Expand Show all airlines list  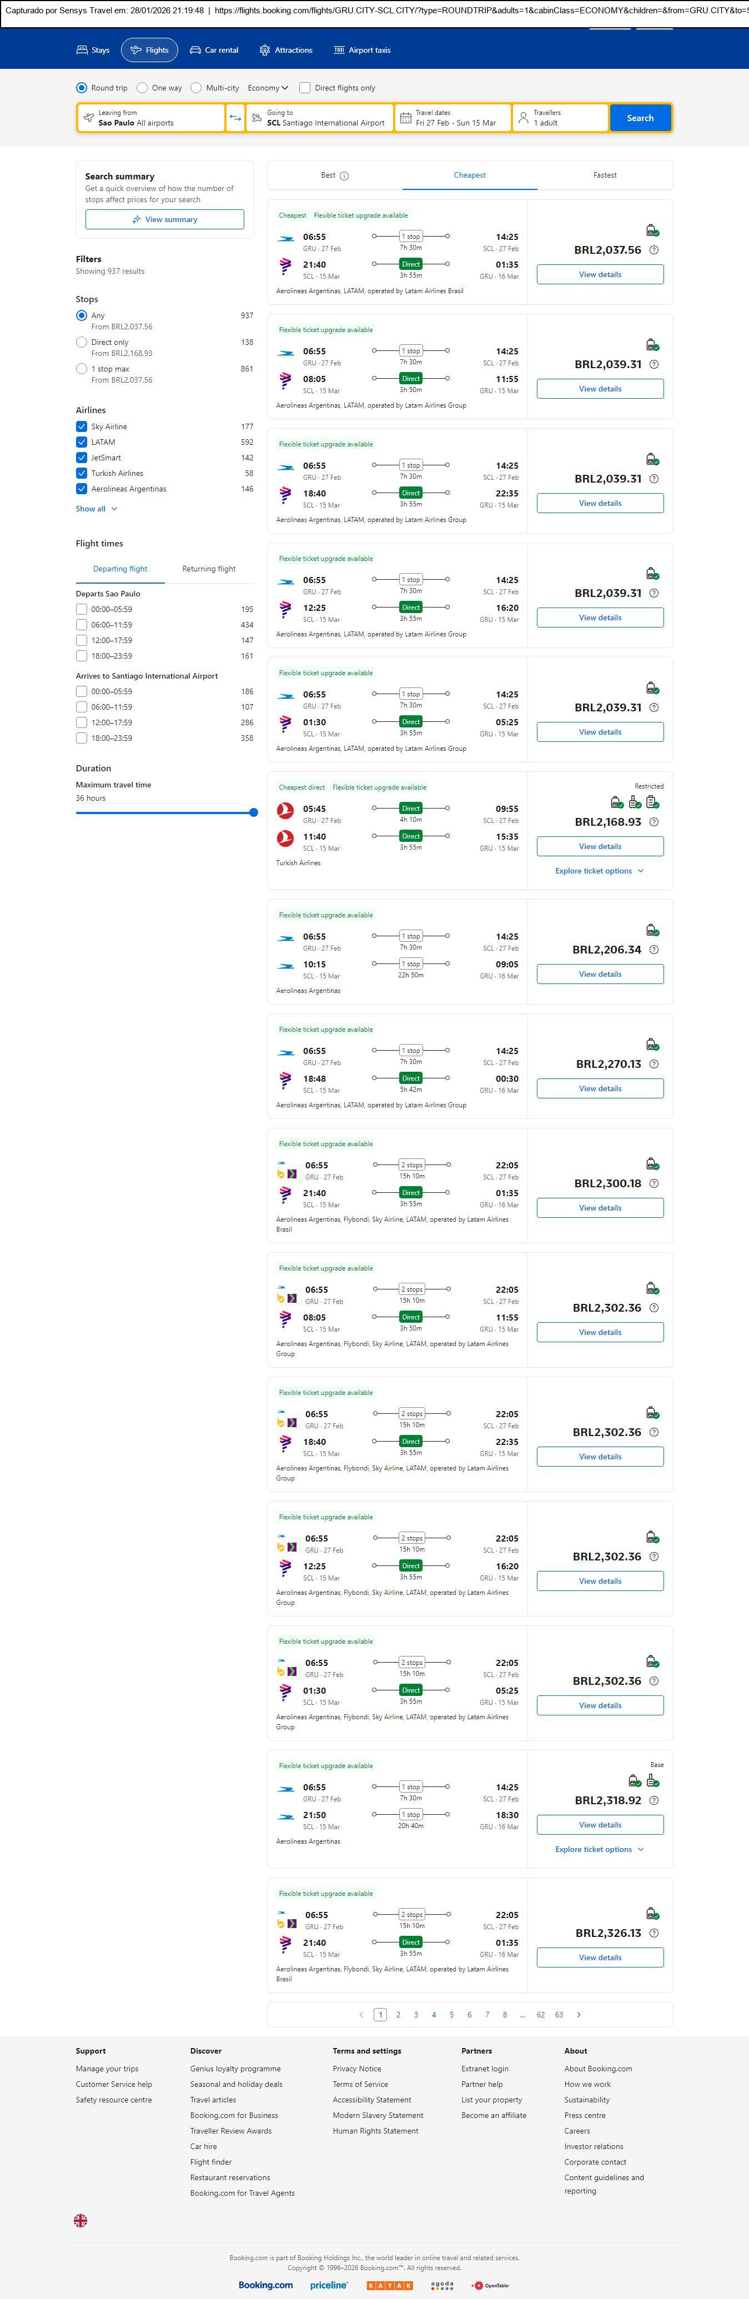coord(95,509)
